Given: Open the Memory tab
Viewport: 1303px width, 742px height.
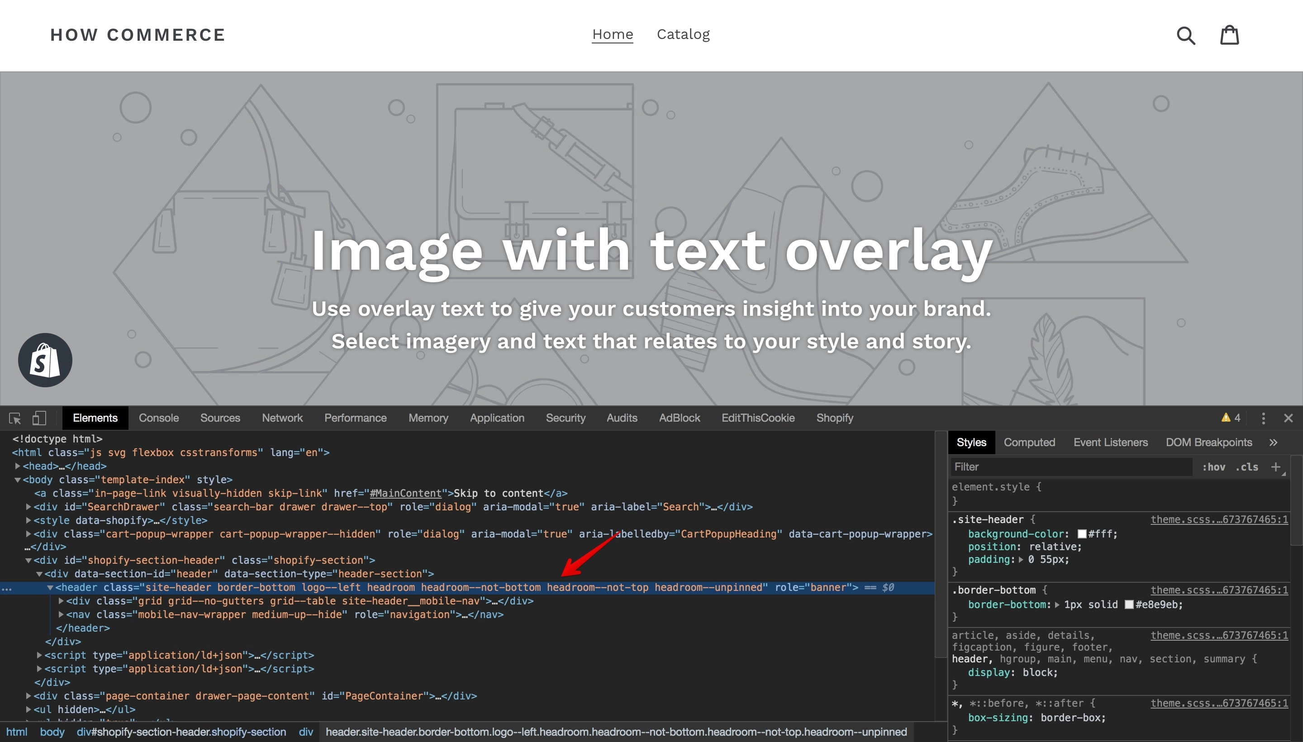Looking at the screenshot, I should click(x=428, y=418).
